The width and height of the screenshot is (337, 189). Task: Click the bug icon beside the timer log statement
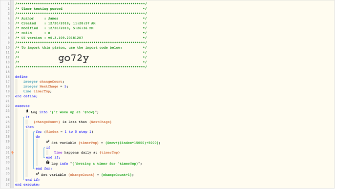[48, 163]
